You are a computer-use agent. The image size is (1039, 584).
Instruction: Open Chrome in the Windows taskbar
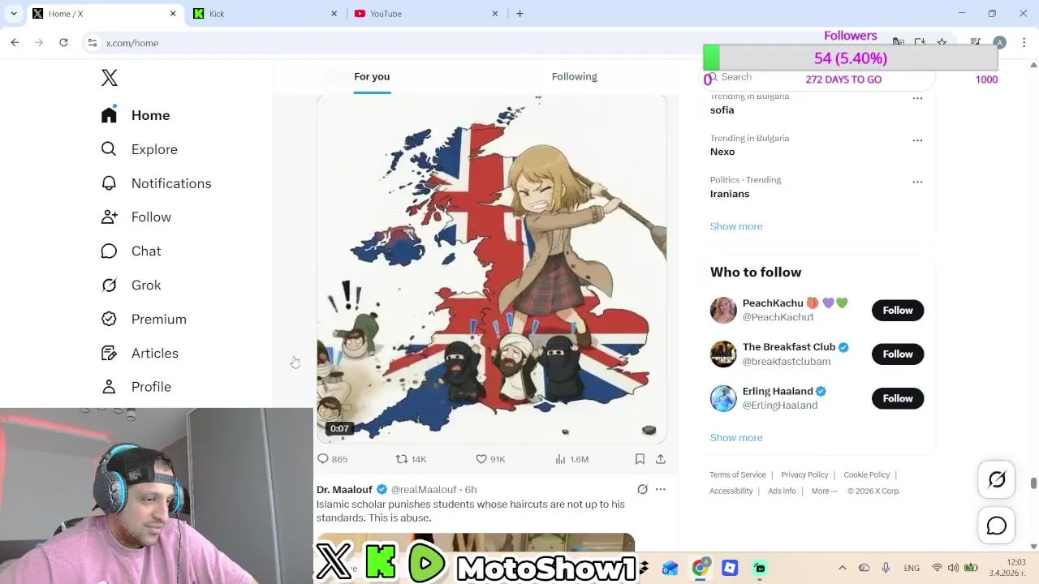[x=700, y=568]
